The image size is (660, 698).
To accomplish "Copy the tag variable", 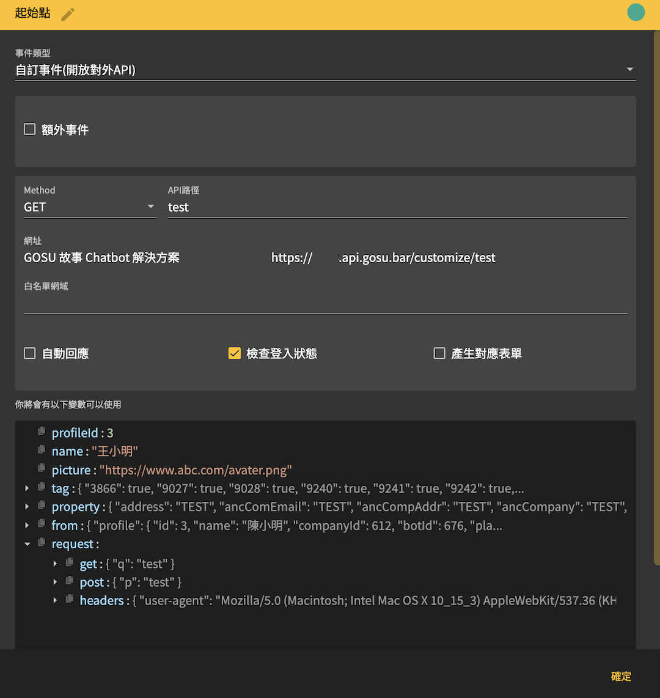I will 42,487.
